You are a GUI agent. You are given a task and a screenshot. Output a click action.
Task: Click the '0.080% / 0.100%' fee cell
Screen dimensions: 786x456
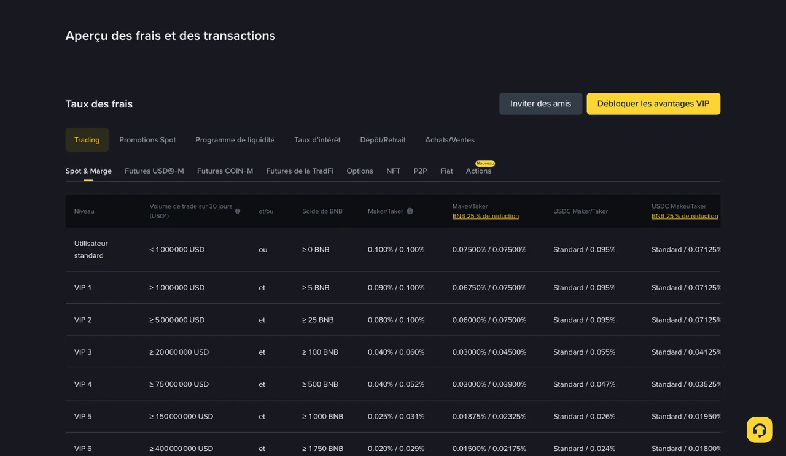click(396, 320)
